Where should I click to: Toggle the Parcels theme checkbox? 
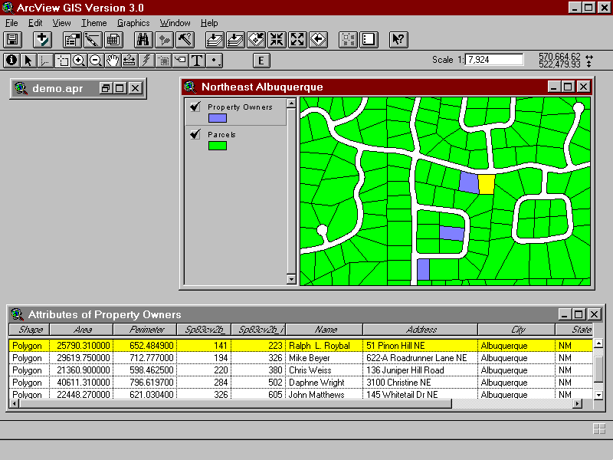pyautogui.click(x=195, y=134)
